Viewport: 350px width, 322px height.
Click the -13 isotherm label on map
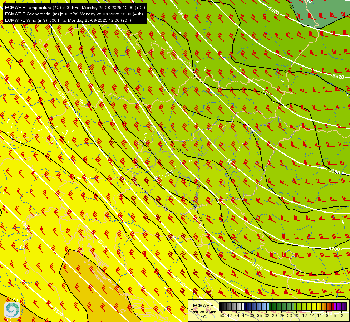[x=96, y=170]
